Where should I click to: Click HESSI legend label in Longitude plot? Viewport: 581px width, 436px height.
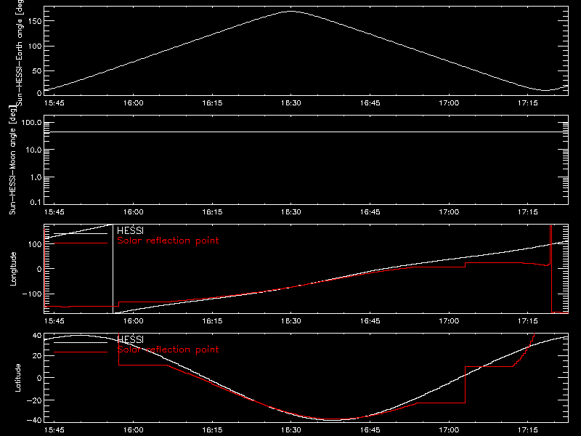pos(130,230)
